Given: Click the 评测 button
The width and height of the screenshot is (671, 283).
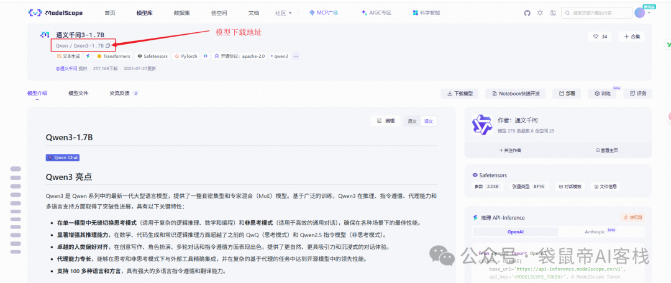Looking at the screenshot, I should tap(637, 94).
